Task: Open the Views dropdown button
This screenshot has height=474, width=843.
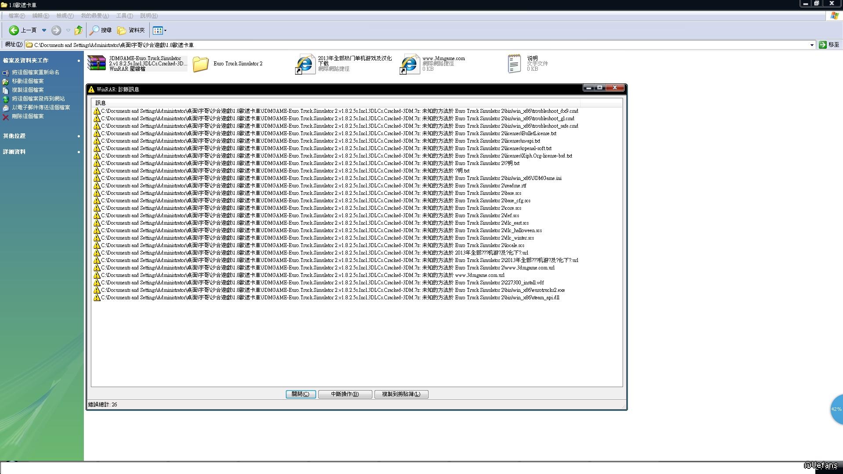Action: 160,30
